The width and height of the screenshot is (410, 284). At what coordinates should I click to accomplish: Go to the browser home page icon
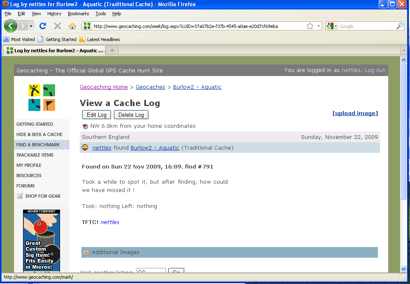tap(72, 26)
